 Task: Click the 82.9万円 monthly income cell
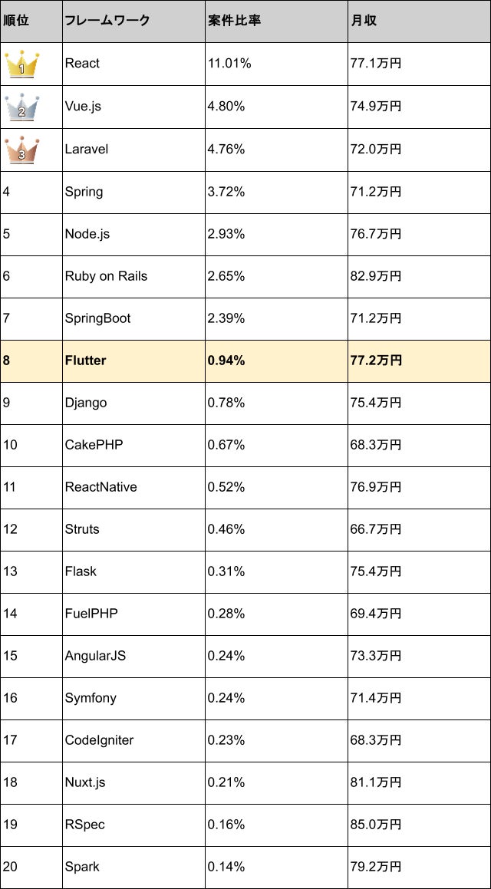pos(419,276)
